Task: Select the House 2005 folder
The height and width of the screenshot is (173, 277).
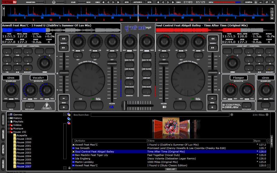Action: pyautogui.click(x=23, y=160)
